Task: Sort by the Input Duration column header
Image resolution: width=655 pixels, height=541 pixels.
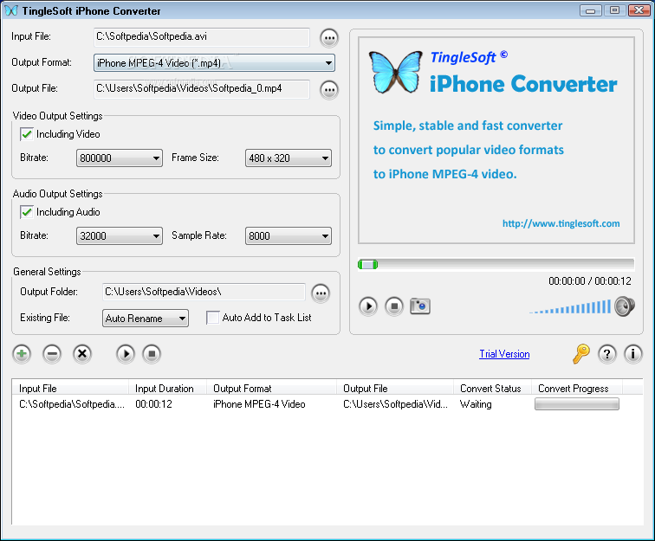Action: 167,388
